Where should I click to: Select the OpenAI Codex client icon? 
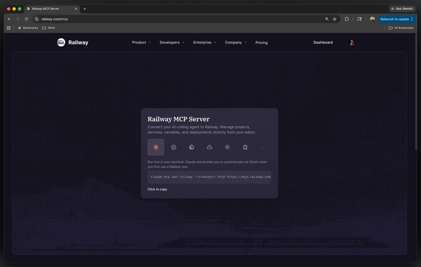click(x=174, y=147)
